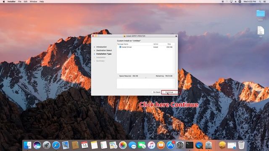This screenshot has height=151, width=269.
Task: Open App Store from the Dock
Action: pyautogui.click(x=171, y=145)
